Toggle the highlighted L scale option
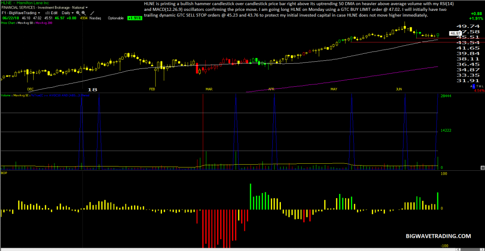485x251 pixels. tap(474, 86)
